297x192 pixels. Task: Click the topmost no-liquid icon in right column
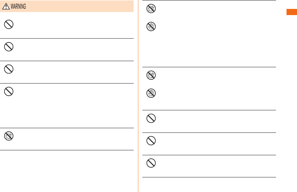[151, 9]
